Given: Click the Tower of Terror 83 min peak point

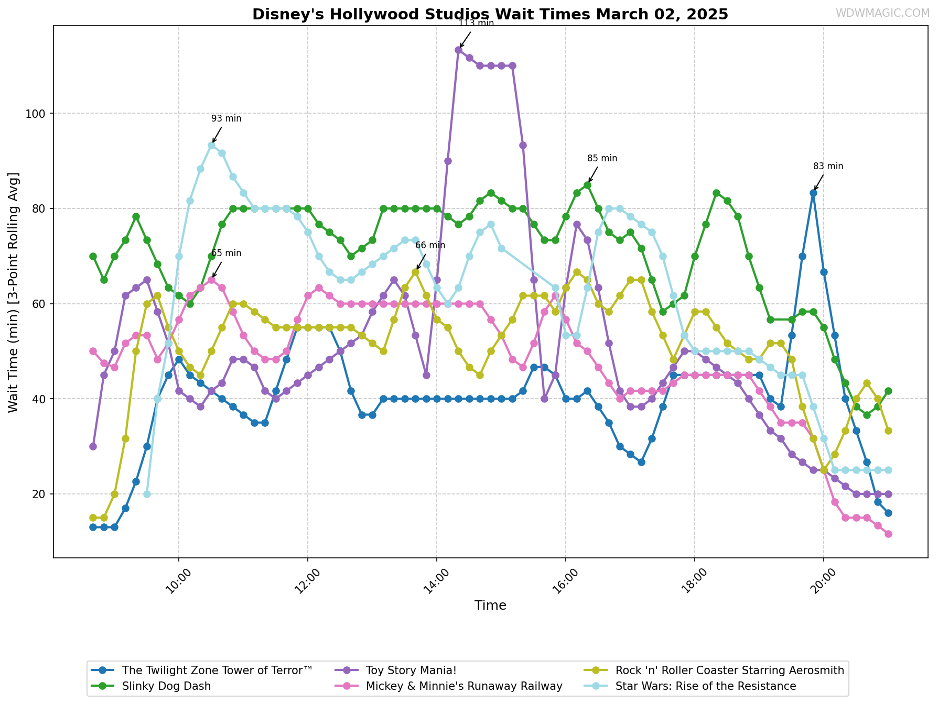Looking at the screenshot, I should [813, 193].
